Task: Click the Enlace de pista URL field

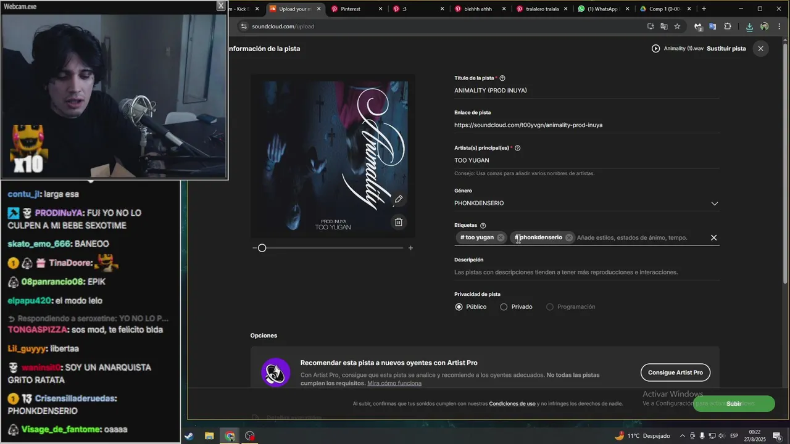Action: pyautogui.click(x=586, y=125)
